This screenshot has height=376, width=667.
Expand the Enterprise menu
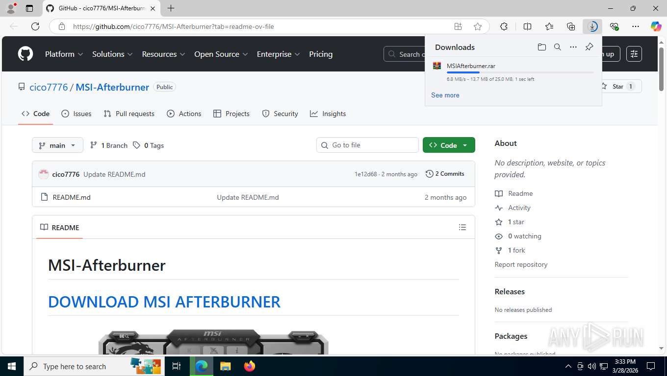click(279, 54)
